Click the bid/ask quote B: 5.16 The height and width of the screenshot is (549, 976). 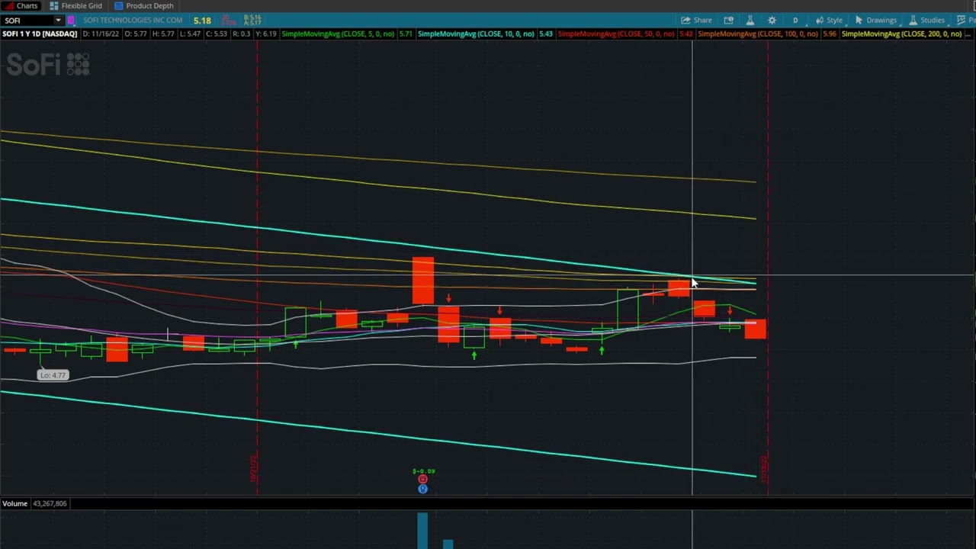tap(252, 18)
